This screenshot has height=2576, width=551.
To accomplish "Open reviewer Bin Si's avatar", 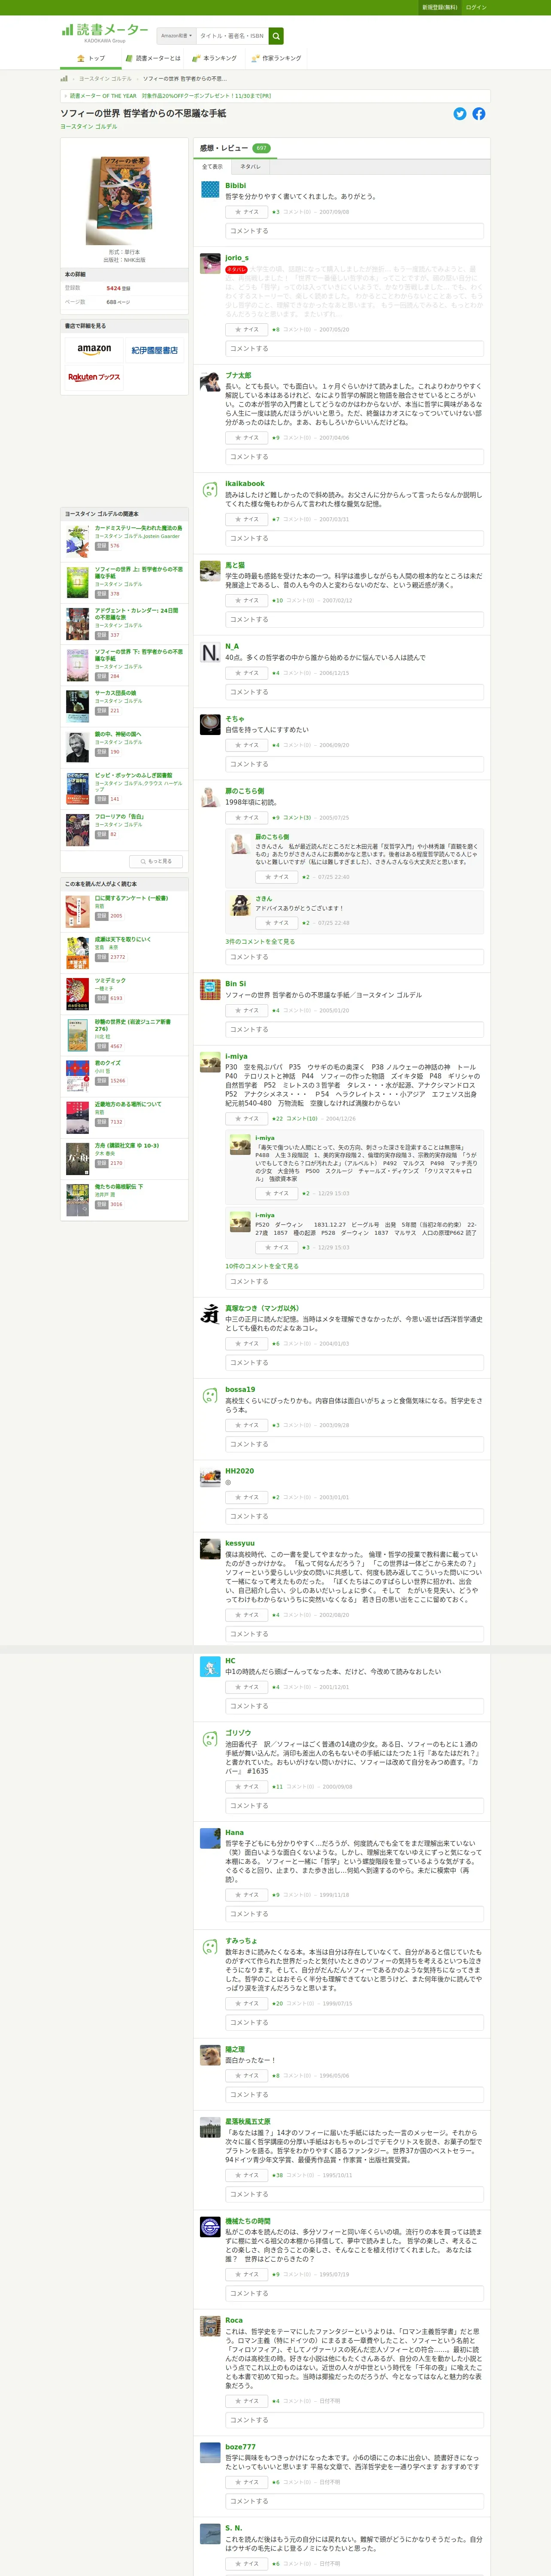I will [x=210, y=989].
